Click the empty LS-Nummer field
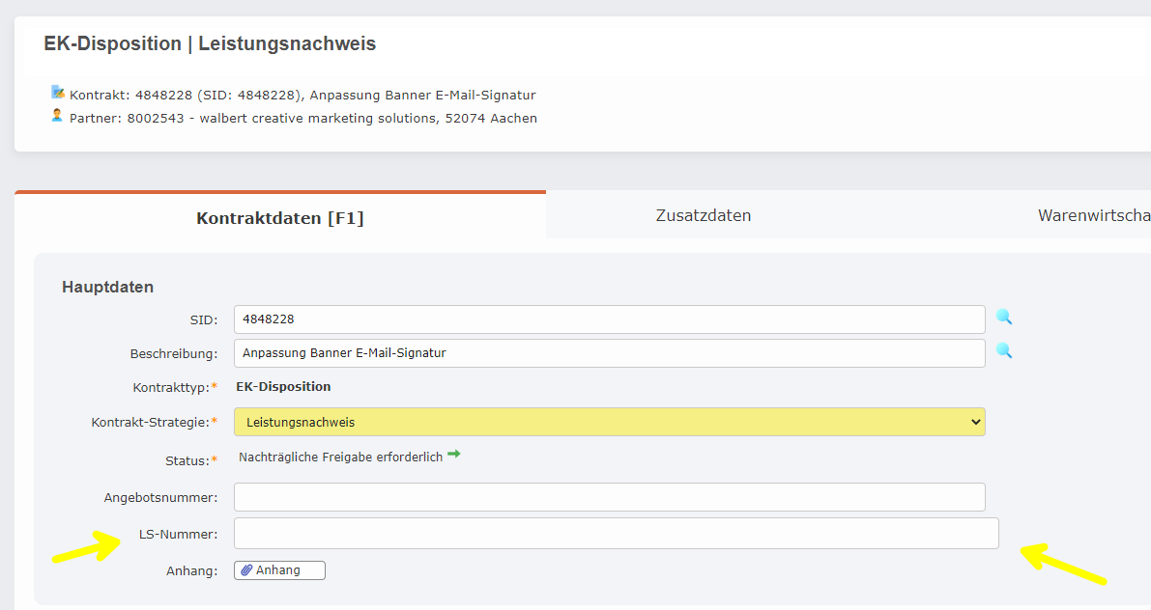The width and height of the screenshot is (1151, 610). point(616,533)
